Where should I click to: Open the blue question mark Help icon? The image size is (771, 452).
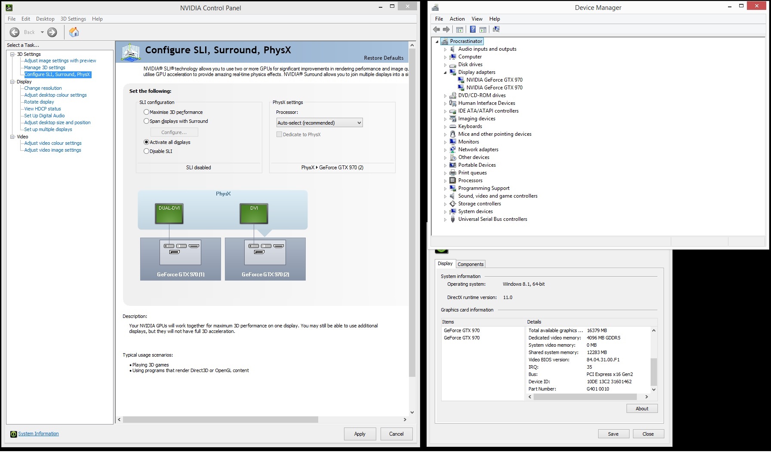click(x=473, y=29)
